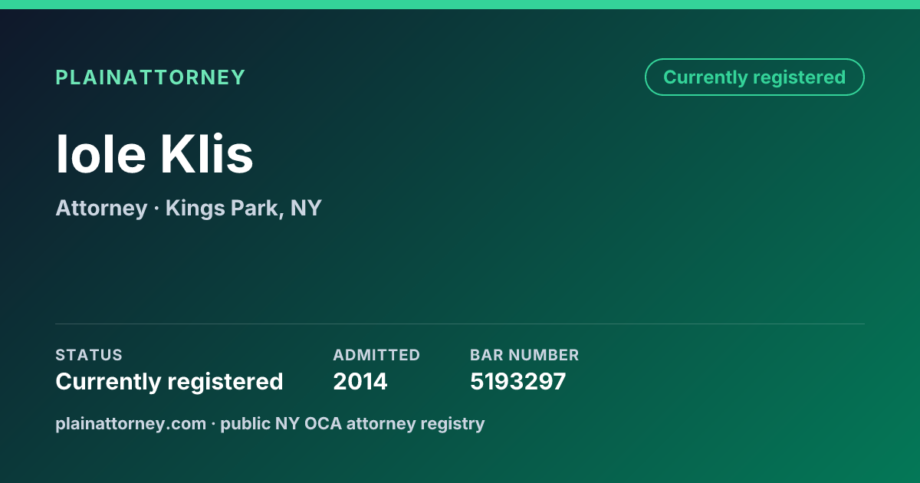Viewport: 920px width, 483px height.
Task: Click the PLAINATTORNEY brand logo text
Action: click(x=150, y=77)
